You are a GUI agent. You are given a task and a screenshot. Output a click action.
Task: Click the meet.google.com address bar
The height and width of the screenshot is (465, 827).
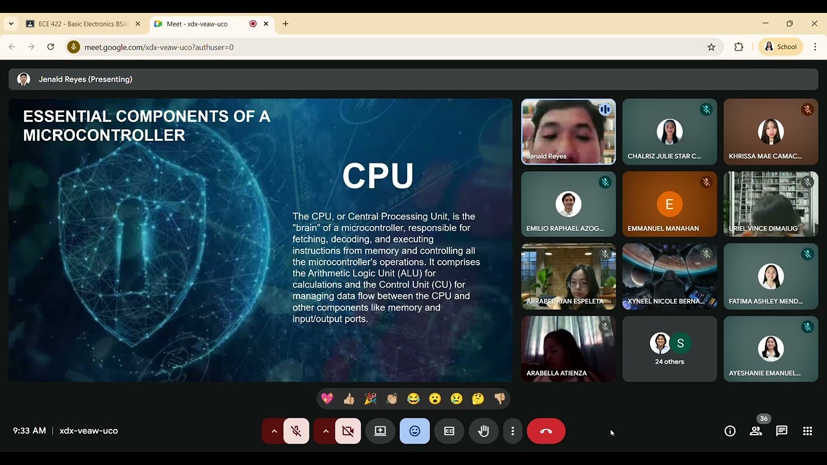[x=394, y=47]
